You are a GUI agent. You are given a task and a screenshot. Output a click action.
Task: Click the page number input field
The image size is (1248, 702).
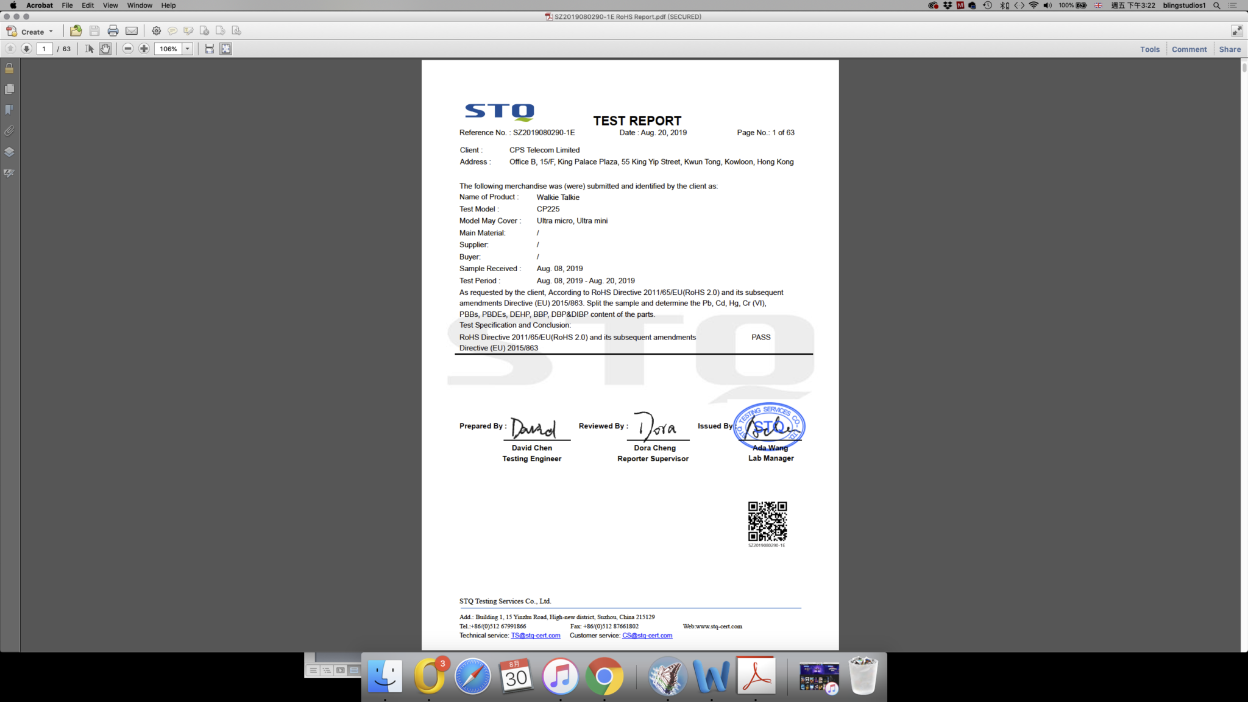[x=44, y=49]
